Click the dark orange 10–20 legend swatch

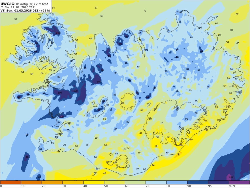[31, 182]
